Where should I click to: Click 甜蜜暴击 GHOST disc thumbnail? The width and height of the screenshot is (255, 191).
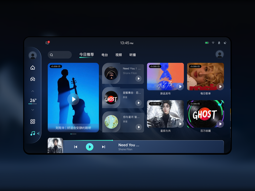click(x=111, y=98)
